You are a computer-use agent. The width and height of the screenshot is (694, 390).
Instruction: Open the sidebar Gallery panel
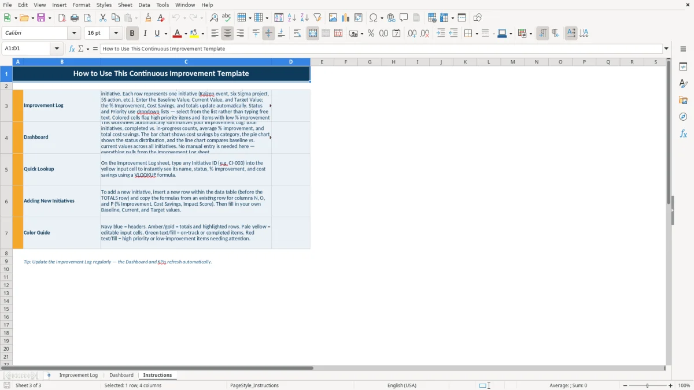tap(683, 100)
